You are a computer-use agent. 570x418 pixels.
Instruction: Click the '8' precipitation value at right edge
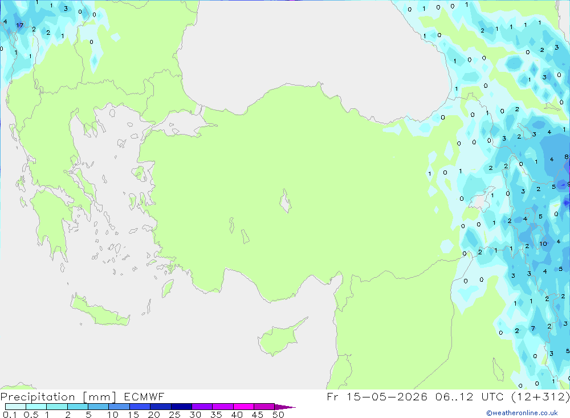coord(567,157)
